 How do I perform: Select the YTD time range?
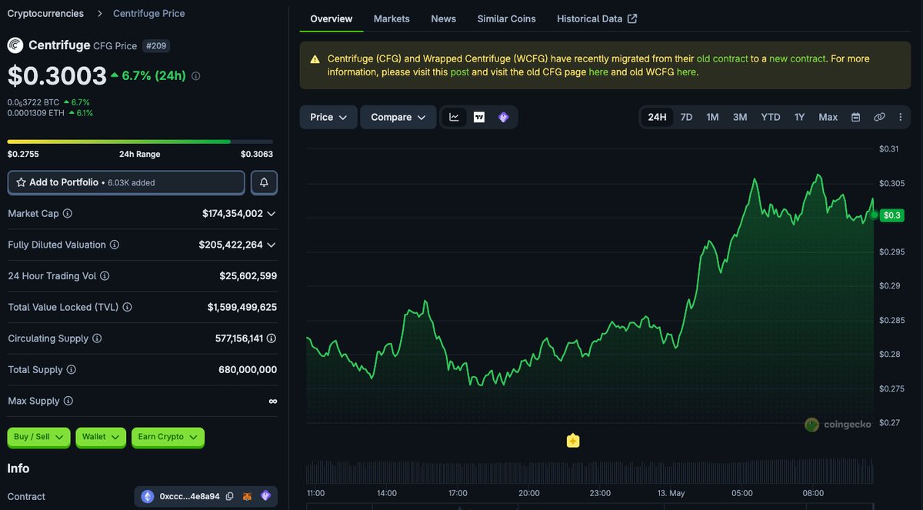click(771, 117)
